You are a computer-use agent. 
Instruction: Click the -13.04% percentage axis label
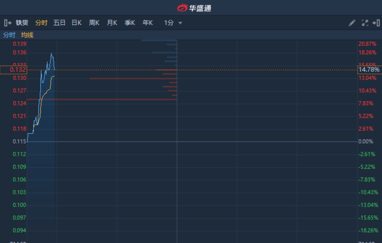click(x=368, y=205)
